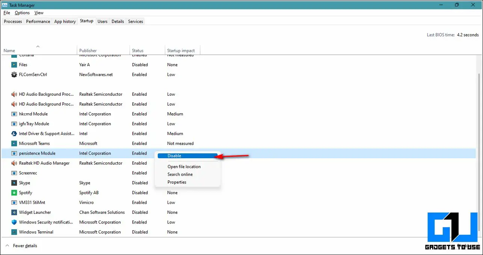The width and height of the screenshot is (483, 255).
Task: Switch to the Services tab
Action: click(x=136, y=21)
